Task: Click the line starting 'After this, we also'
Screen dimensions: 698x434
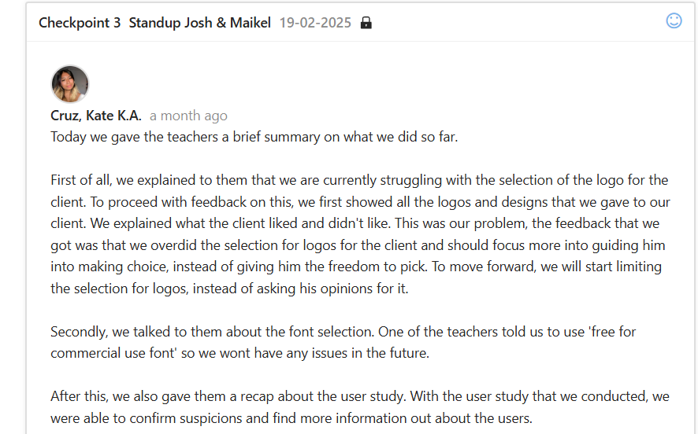Action: [x=359, y=396]
